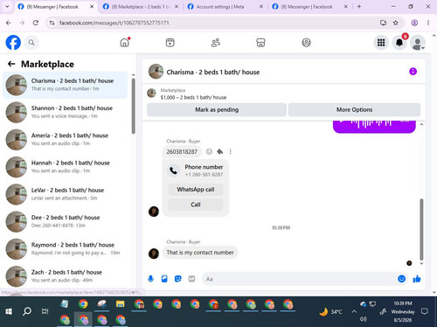437x327 pixels.
Task: Open conversation info purple icon
Action: 413,72
